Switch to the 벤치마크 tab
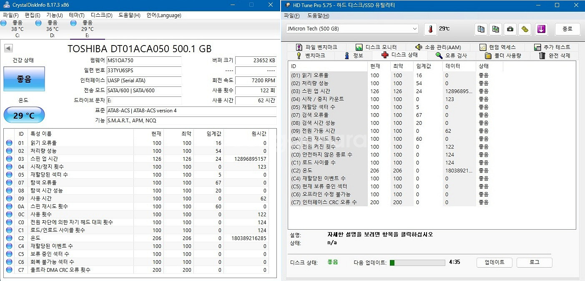 [x=311, y=56]
